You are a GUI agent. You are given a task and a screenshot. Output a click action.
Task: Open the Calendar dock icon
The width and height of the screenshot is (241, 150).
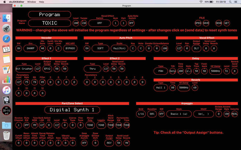tap(6, 49)
